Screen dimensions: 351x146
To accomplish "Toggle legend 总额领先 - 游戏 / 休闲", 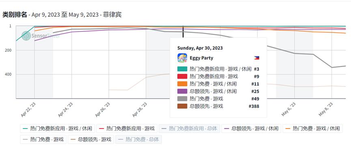I will pyautogui.click(x=252, y=129).
